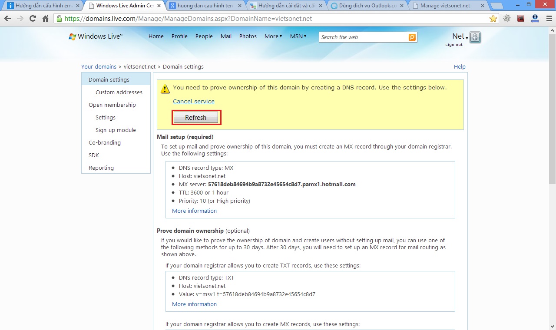556x330 pixels.
Task: Switch to 'Dùng dịch vụ Outlook.com' tab
Action: (x=367, y=6)
